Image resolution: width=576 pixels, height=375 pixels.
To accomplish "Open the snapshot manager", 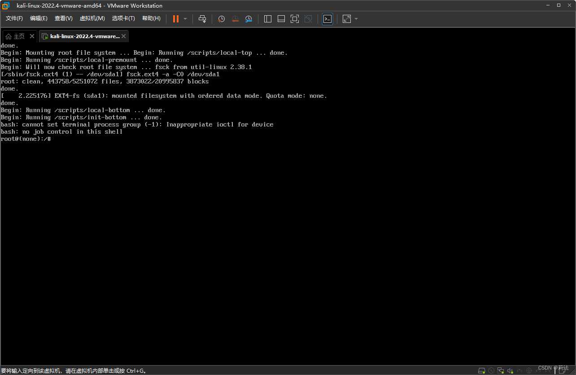I will point(249,19).
